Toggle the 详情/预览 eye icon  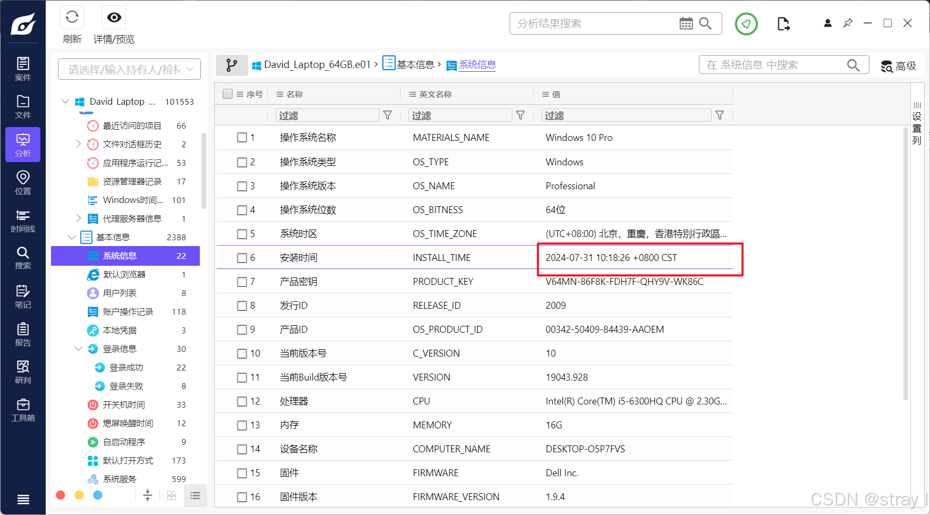114,18
